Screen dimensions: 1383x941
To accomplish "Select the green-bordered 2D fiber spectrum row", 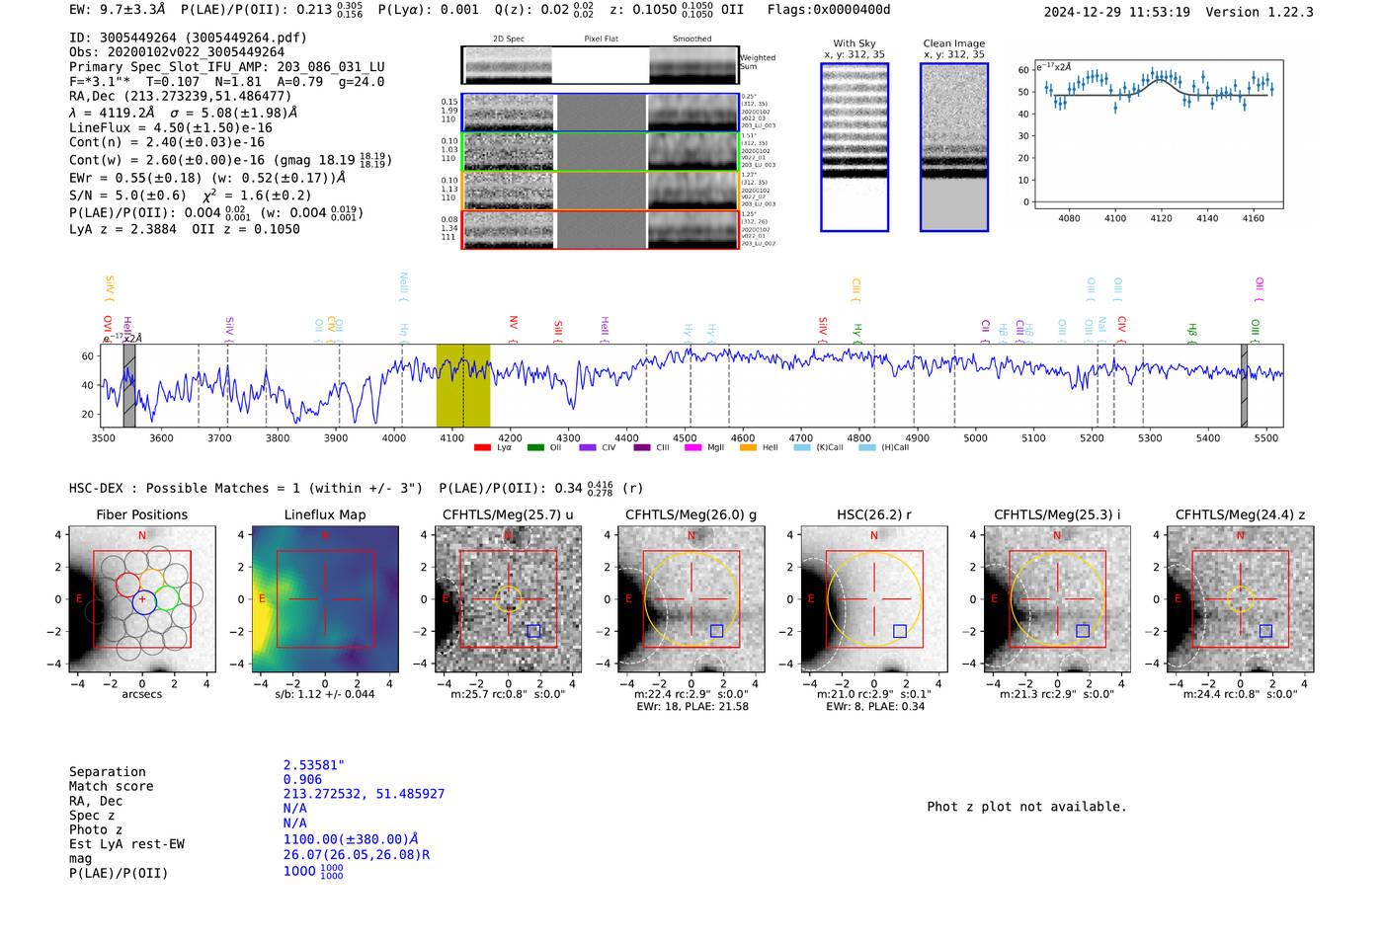I will tap(601, 151).
